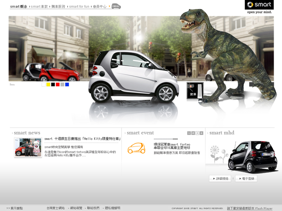Click the sound volume bars icon
Screen dimensions: 282x211
click(x=12, y=84)
